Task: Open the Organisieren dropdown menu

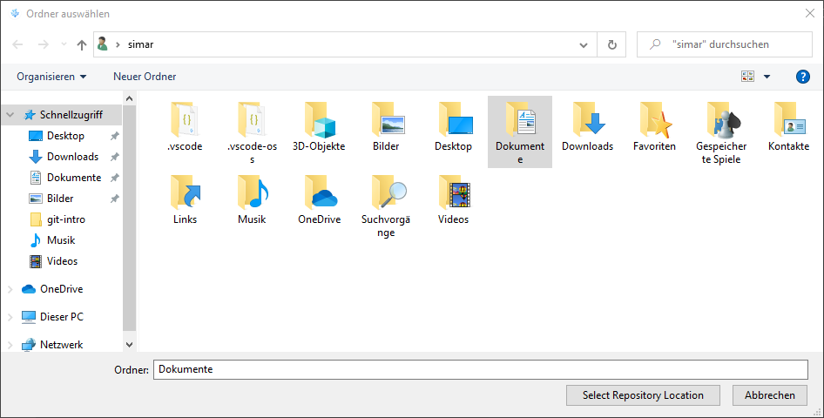Action: click(x=51, y=77)
